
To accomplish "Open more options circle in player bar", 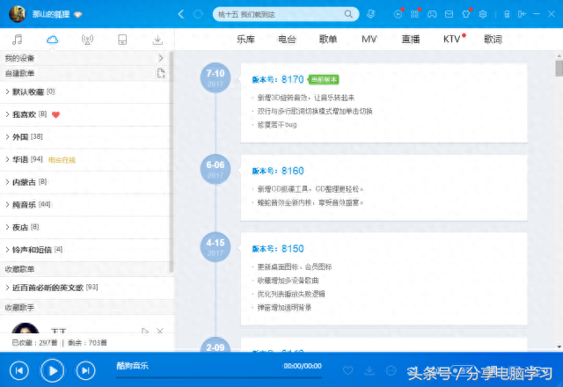I will coord(391,370).
